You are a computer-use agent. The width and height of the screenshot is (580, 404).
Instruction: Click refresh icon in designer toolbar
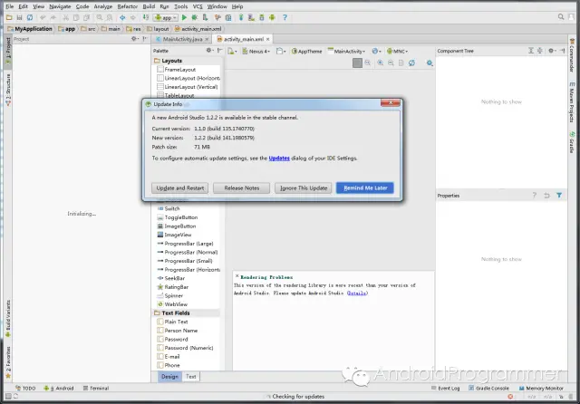tap(411, 63)
